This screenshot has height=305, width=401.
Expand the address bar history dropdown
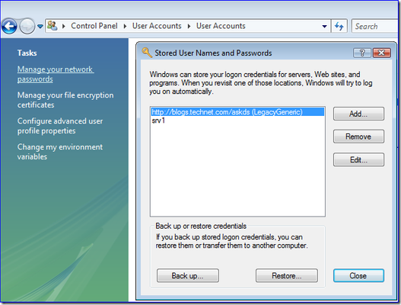pyautogui.click(x=325, y=26)
